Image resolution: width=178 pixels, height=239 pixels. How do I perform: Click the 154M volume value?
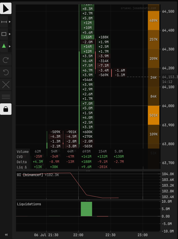102,151
